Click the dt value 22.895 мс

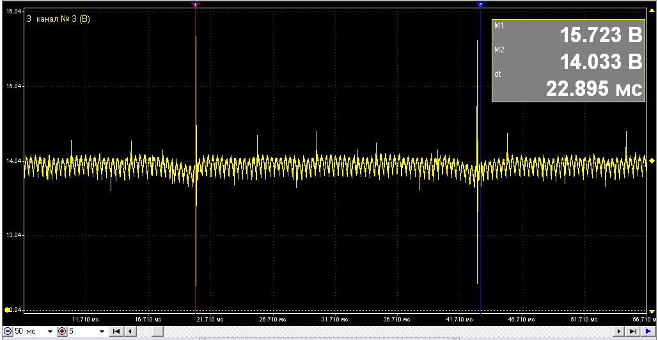[x=594, y=89]
